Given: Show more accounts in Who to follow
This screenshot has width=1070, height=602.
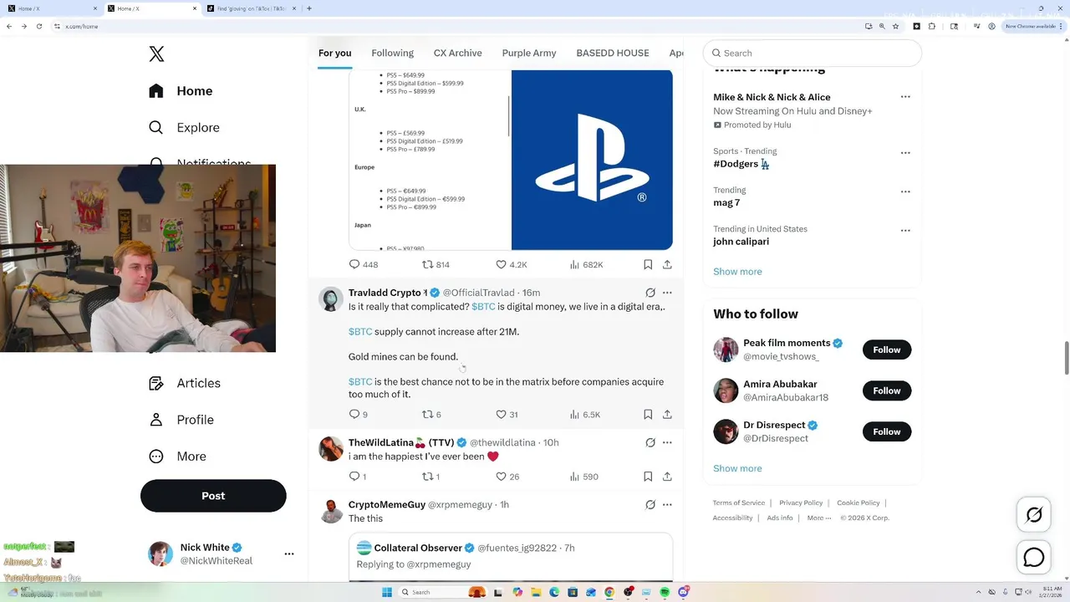Looking at the screenshot, I should (x=737, y=468).
